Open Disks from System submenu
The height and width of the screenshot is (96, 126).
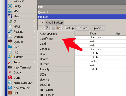pos(56,54)
